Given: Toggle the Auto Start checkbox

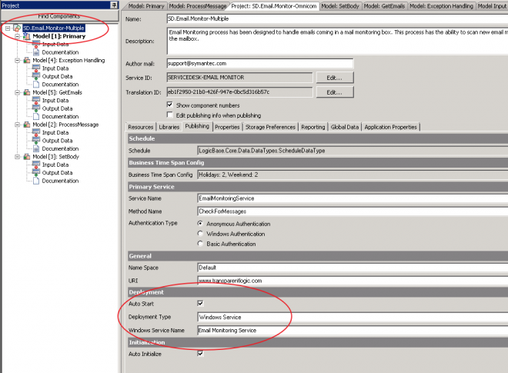Looking at the screenshot, I should [x=201, y=303].
